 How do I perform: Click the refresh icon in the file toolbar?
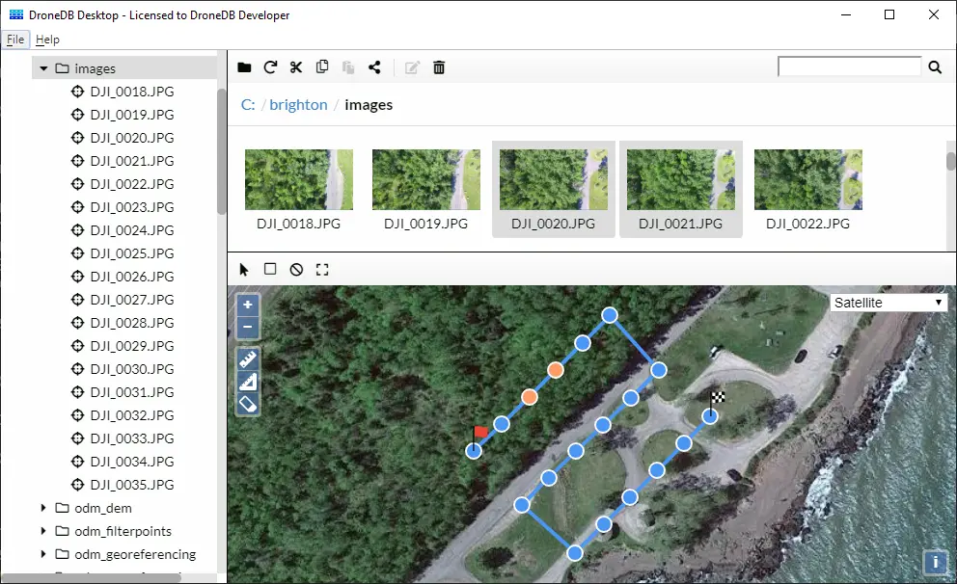270,67
